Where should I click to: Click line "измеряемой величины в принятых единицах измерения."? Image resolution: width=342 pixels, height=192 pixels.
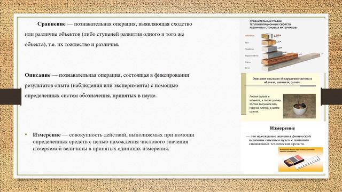(x=101, y=149)
